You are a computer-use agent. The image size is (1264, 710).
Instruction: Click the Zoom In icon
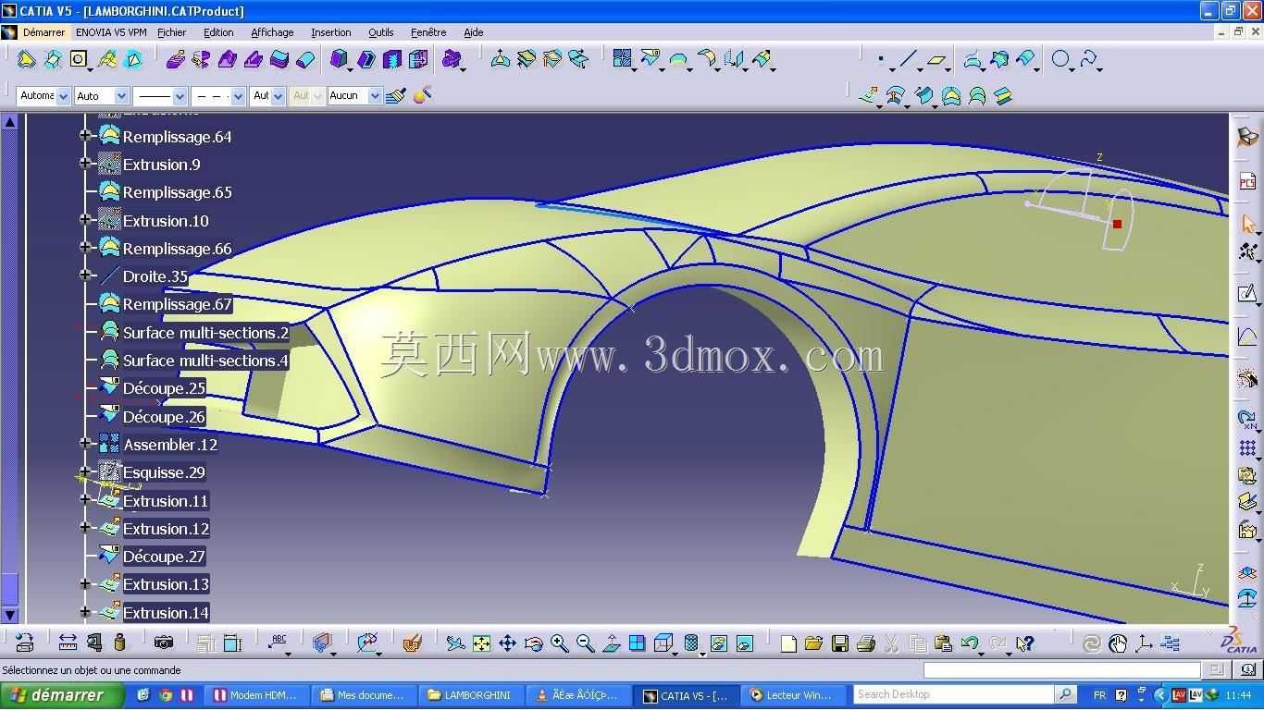pyautogui.click(x=559, y=643)
